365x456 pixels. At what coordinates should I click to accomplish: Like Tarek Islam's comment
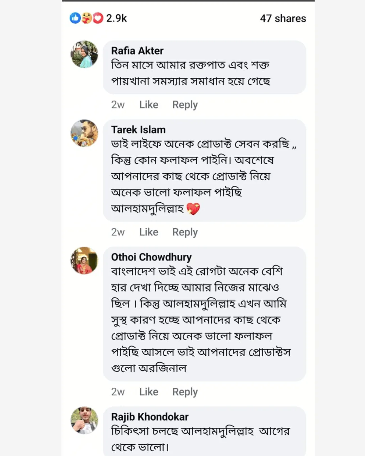click(149, 232)
